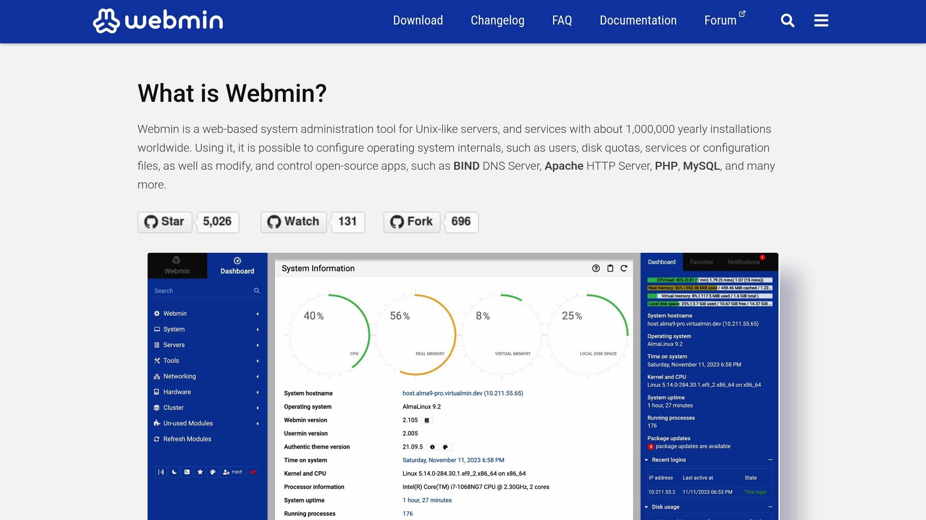Select the Dashboard tab in left sidebar
The height and width of the screenshot is (520, 926).
pos(237,266)
